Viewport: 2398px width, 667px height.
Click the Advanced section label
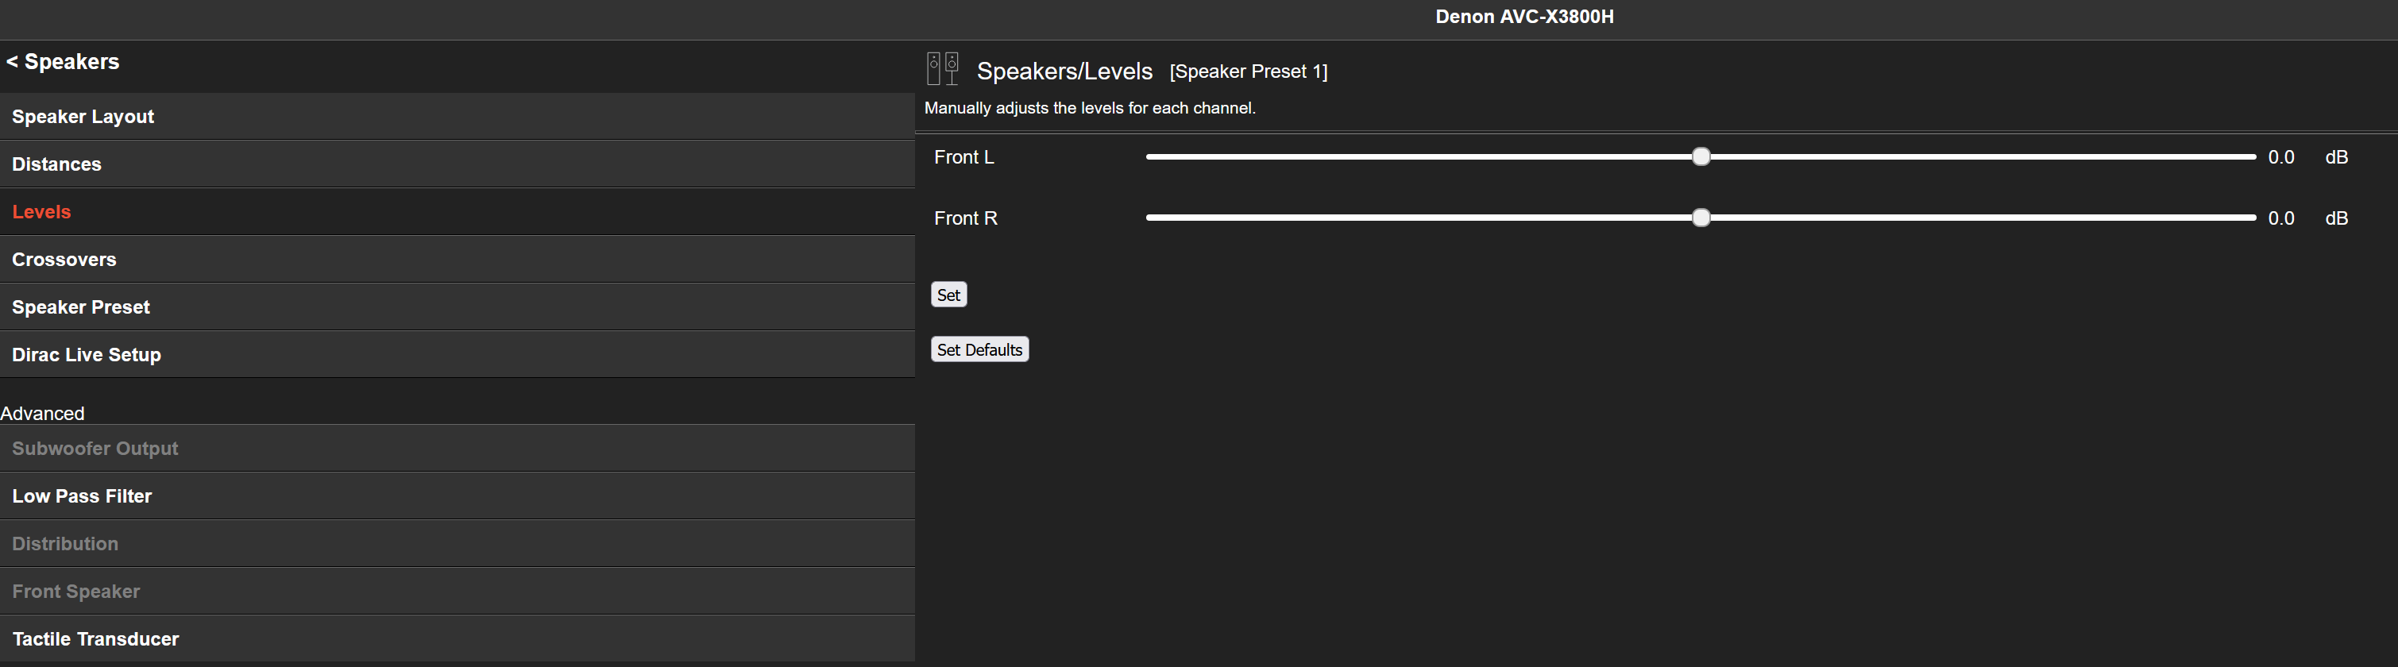click(x=42, y=413)
